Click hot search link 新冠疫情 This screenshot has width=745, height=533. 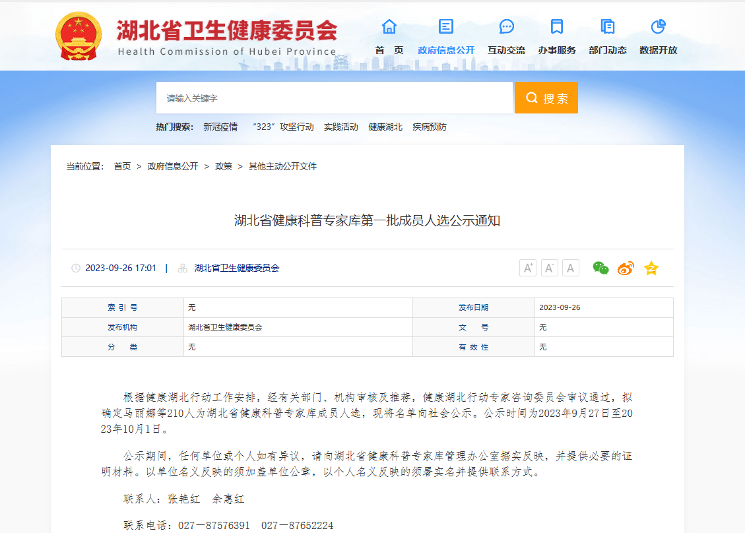pos(220,127)
